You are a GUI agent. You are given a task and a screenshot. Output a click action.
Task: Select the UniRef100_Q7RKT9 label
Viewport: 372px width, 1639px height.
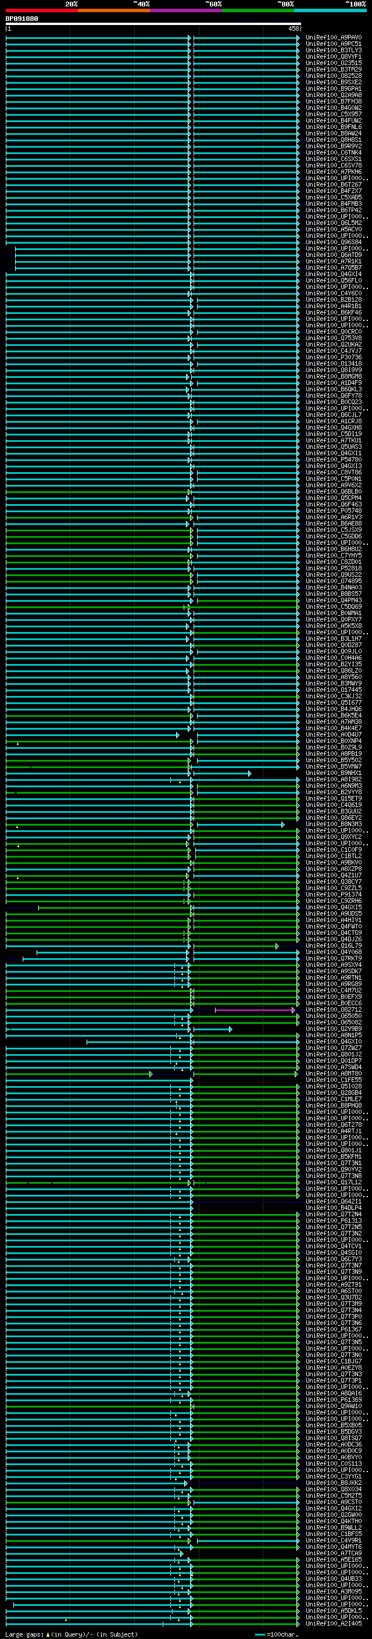[334, 959]
